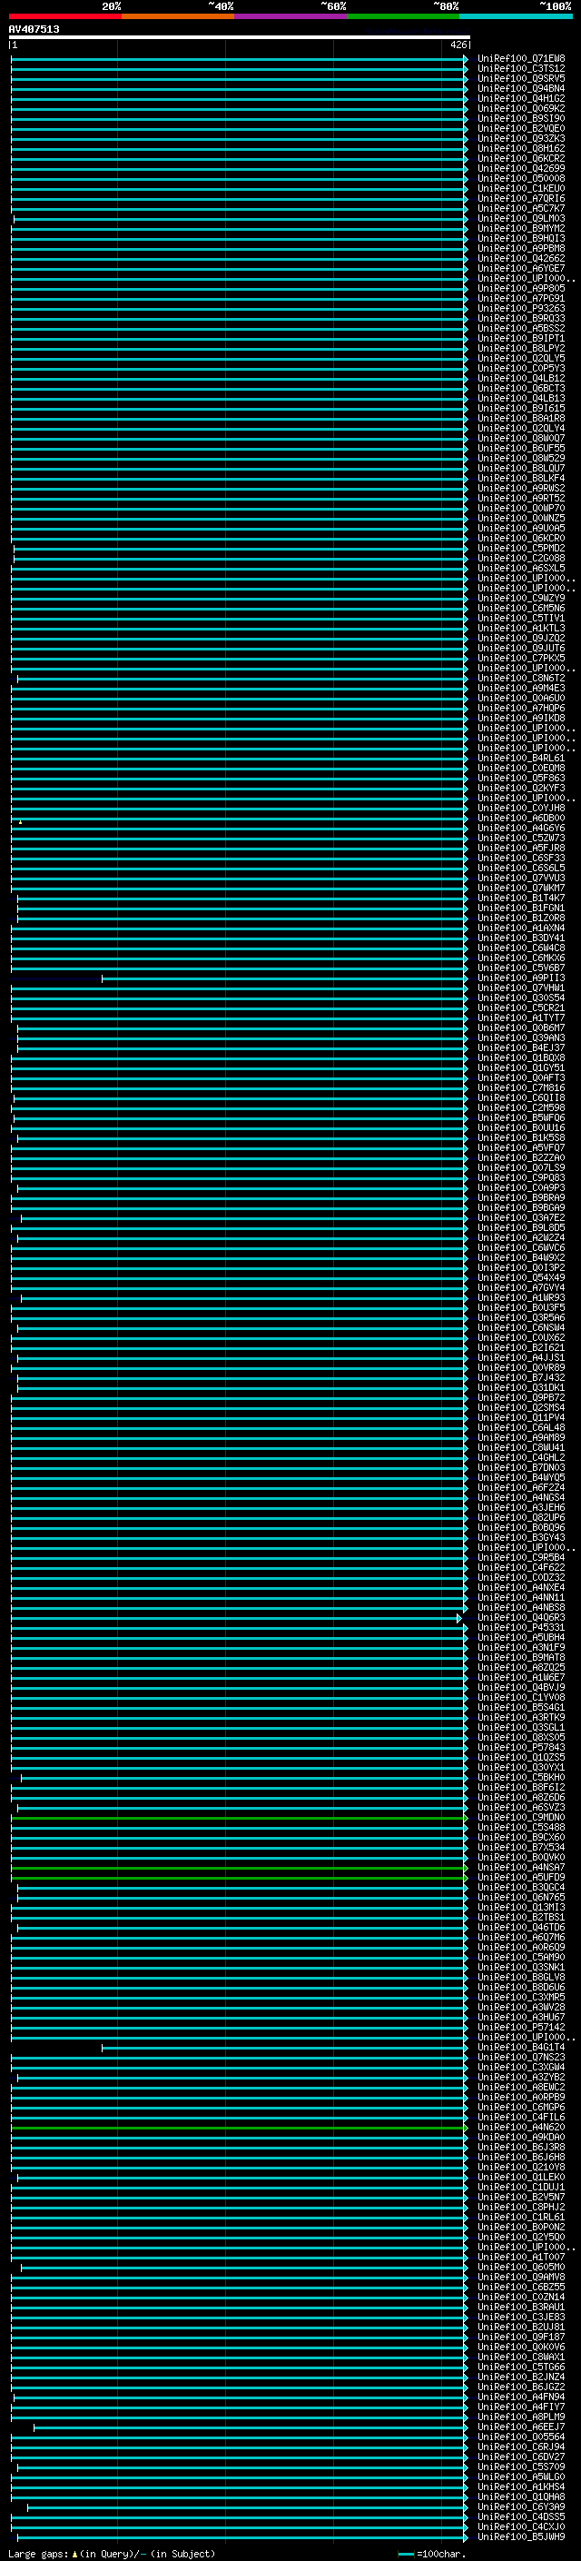Click label UniRef100_C0P5Y3

click(520, 368)
